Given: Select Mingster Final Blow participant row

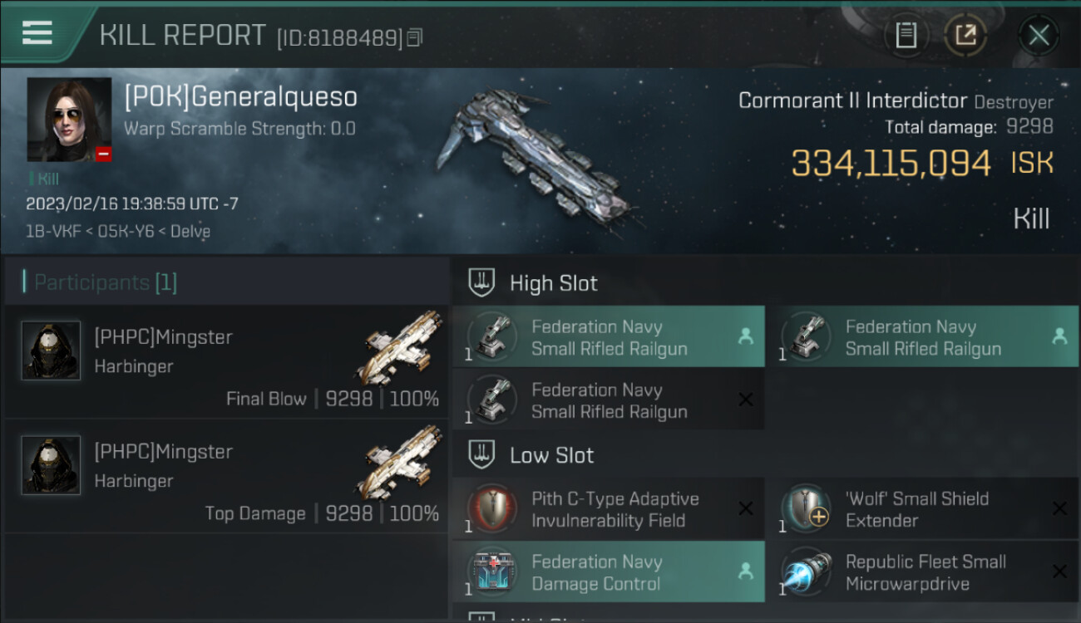Looking at the screenshot, I should pos(226,361).
